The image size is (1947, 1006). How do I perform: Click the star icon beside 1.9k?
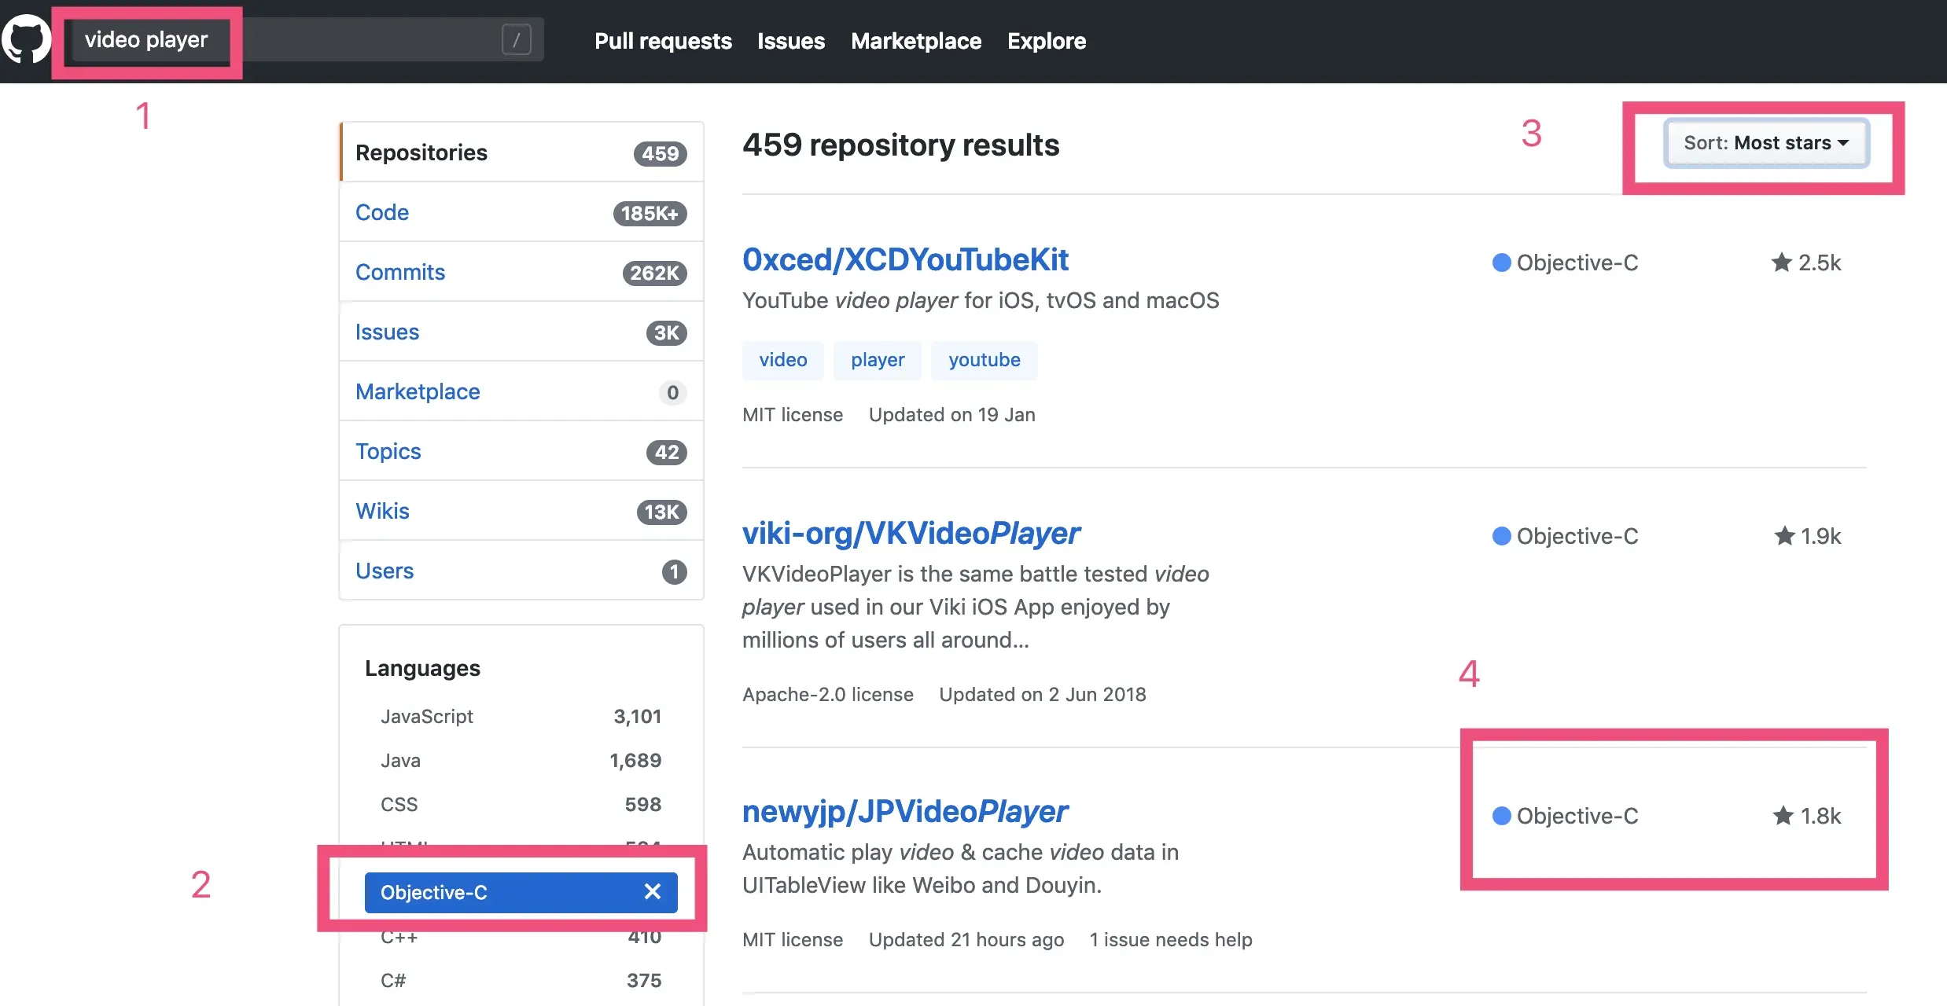coord(1784,536)
